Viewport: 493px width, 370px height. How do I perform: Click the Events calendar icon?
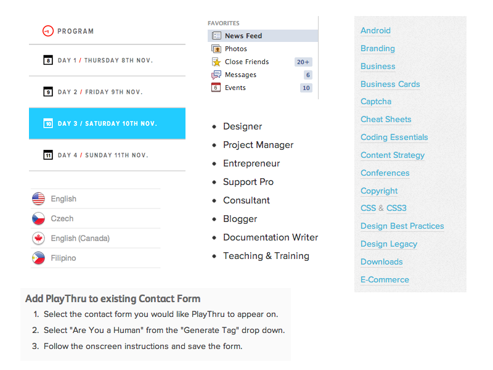[x=217, y=88]
